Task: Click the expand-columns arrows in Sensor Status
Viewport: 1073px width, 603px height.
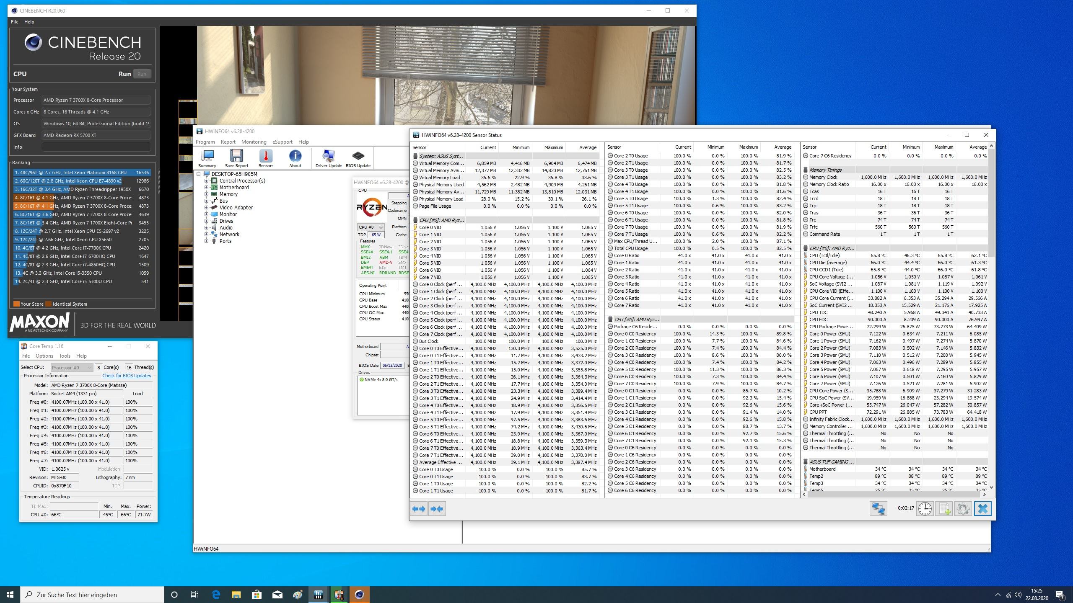Action: [x=419, y=509]
